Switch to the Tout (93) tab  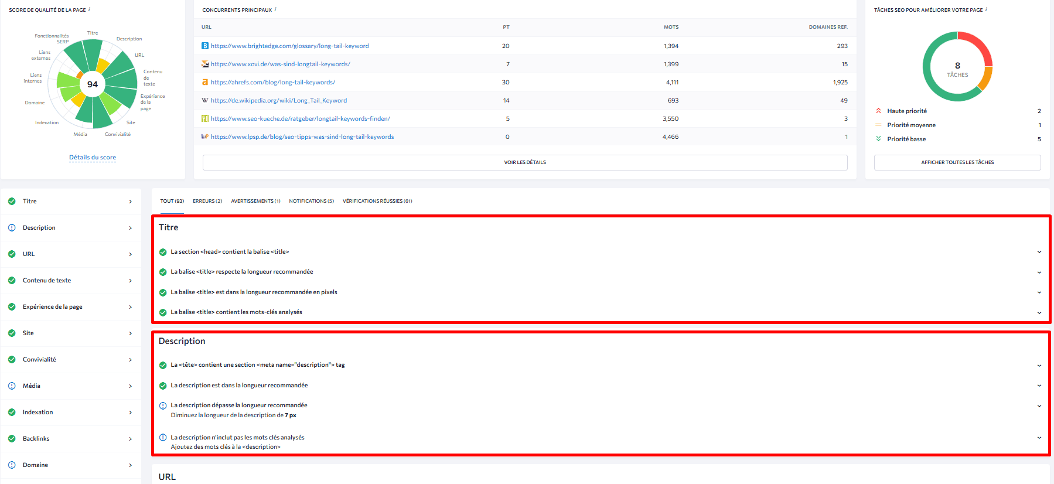pyautogui.click(x=172, y=201)
